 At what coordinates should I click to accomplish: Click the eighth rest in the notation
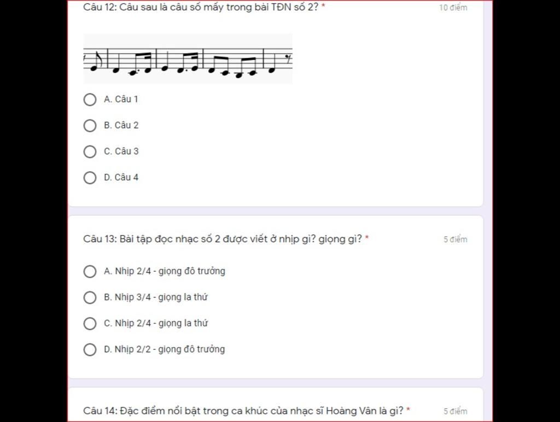point(288,60)
